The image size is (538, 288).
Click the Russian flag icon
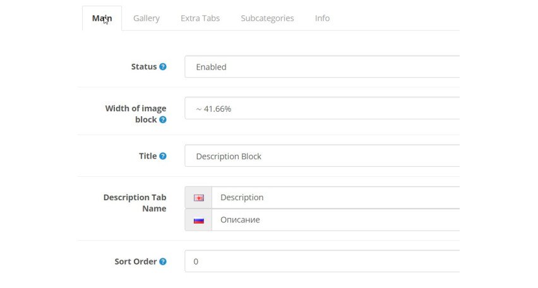click(x=199, y=220)
